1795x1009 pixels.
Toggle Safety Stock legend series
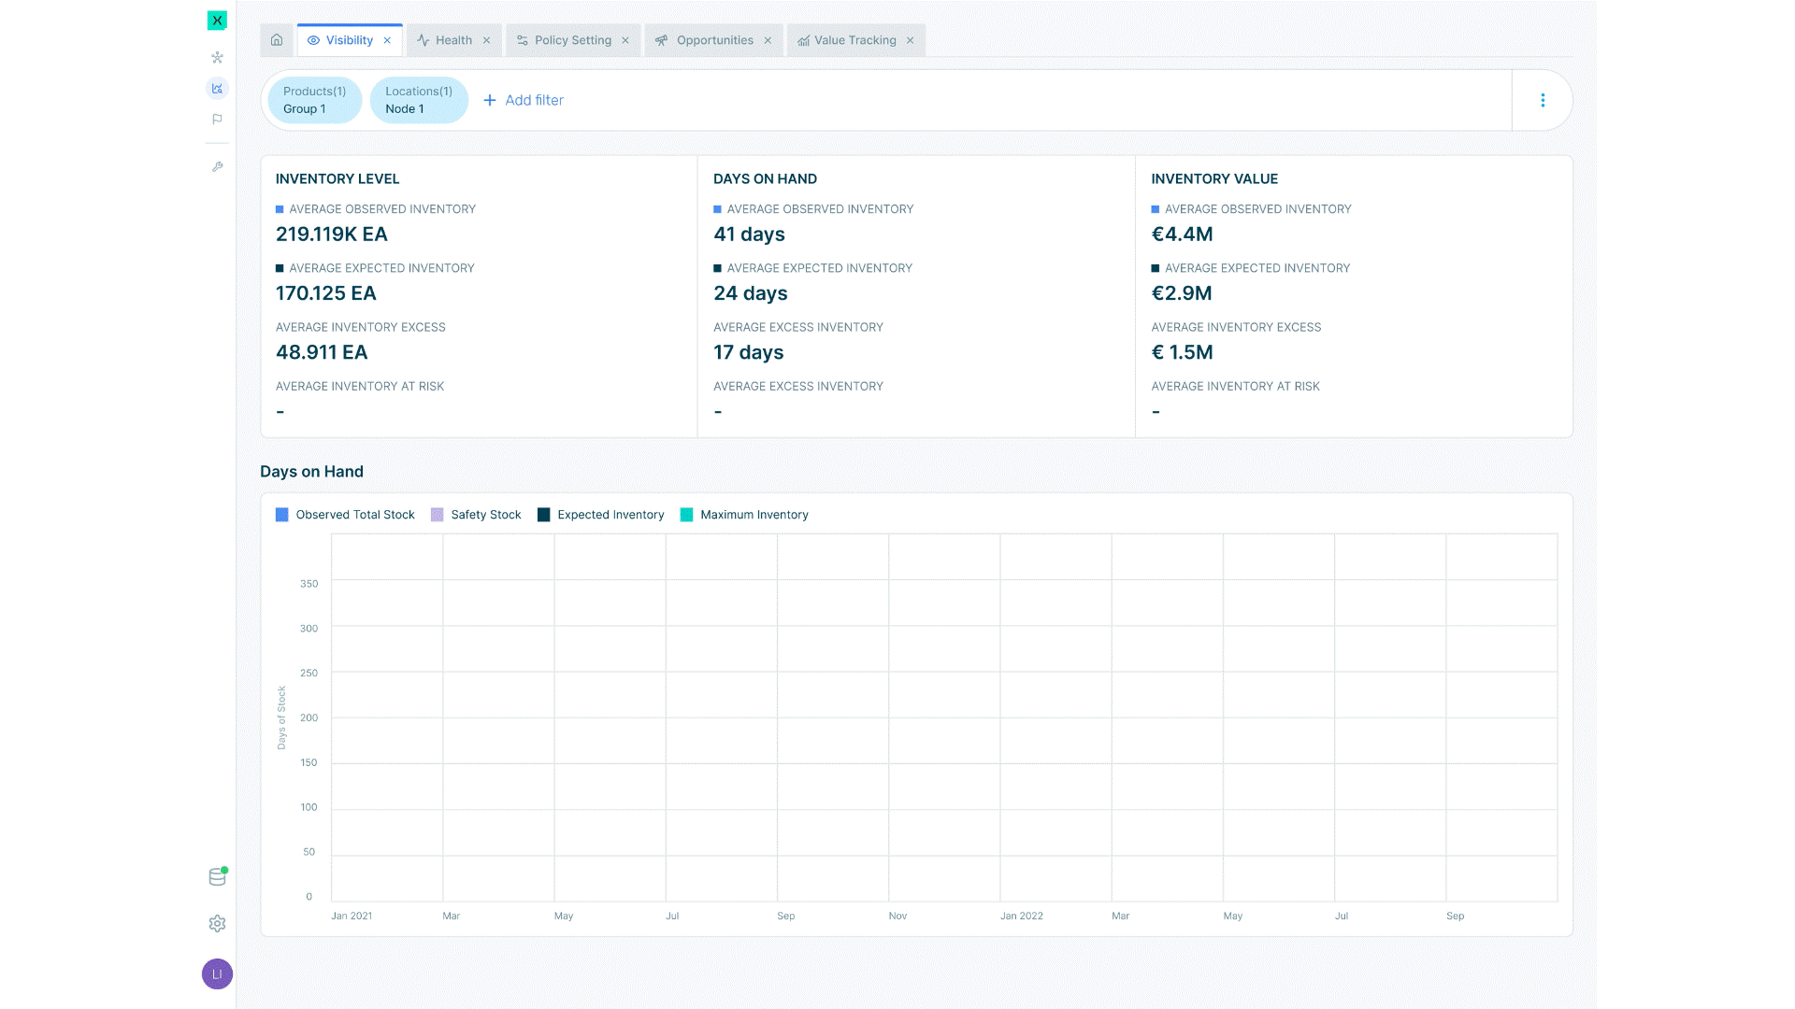(476, 515)
